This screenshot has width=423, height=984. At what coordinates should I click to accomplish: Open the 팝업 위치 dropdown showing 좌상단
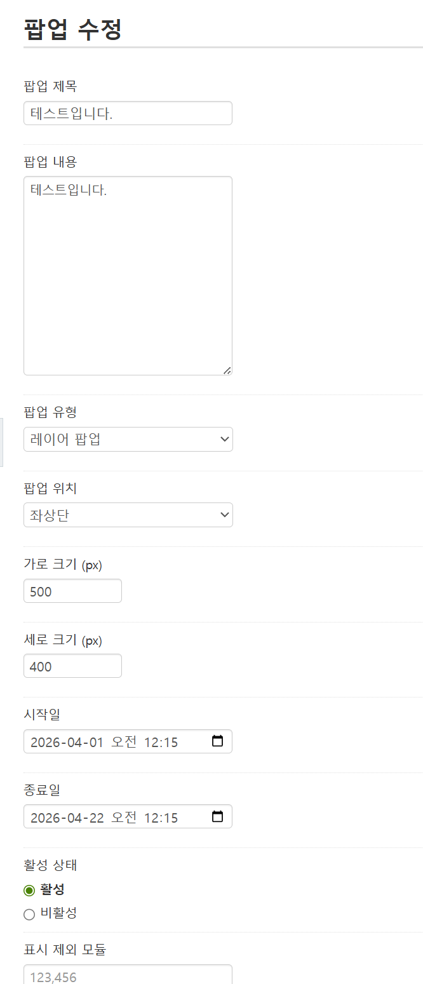point(128,515)
